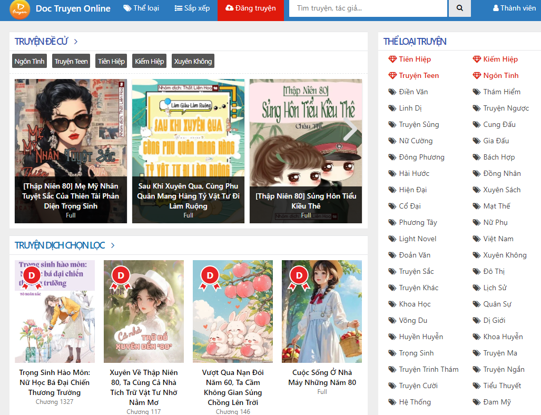Open the Thể loại menu
Image resolution: width=541 pixels, height=415 pixels.
click(x=141, y=8)
